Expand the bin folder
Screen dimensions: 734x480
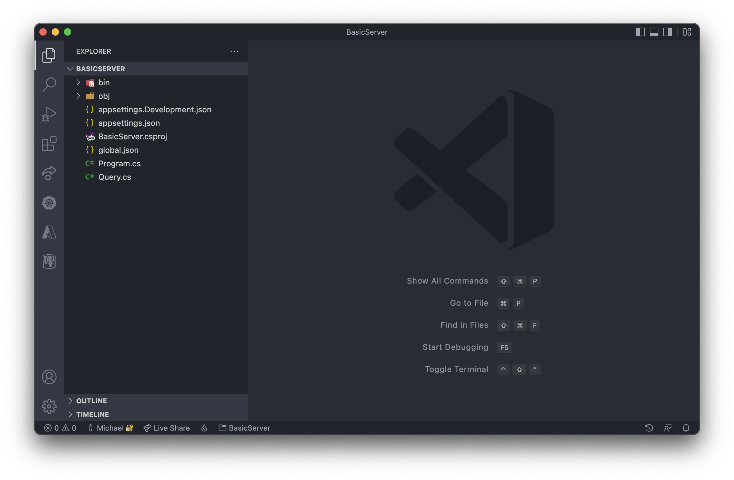click(x=156, y=83)
